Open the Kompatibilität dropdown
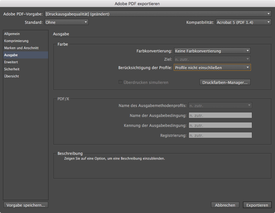Screen dimensions: 275x213 pos(244,22)
